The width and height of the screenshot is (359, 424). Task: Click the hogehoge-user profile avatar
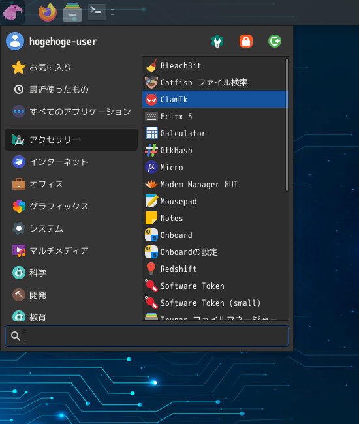pyautogui.click(x=15, y=41)
